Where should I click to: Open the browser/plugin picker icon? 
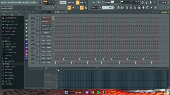click(x=135, y=8)
